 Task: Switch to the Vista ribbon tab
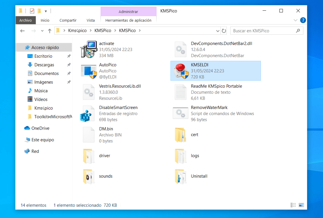tap(91, 20)
